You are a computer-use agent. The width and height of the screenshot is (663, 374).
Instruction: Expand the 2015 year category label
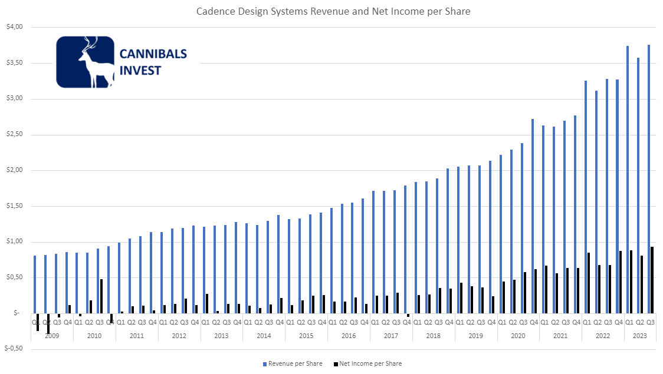pos(306,335)
